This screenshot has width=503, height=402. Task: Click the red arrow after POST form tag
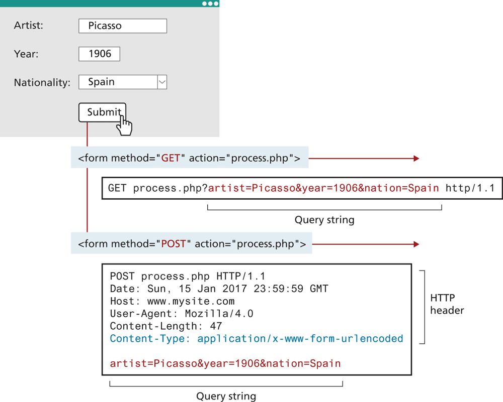[x=366, y=244]
